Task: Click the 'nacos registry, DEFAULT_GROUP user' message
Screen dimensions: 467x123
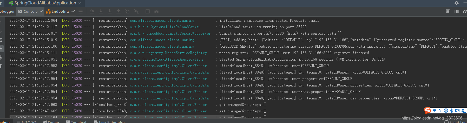Action: (x=294, y=53)
